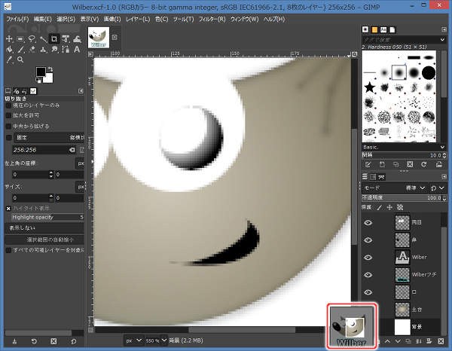The image size is (452, 351).
Task: Open the layer mode 標準 dropdown
Action: point(418,188)
